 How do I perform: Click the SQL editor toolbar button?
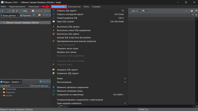click(24, 11)
